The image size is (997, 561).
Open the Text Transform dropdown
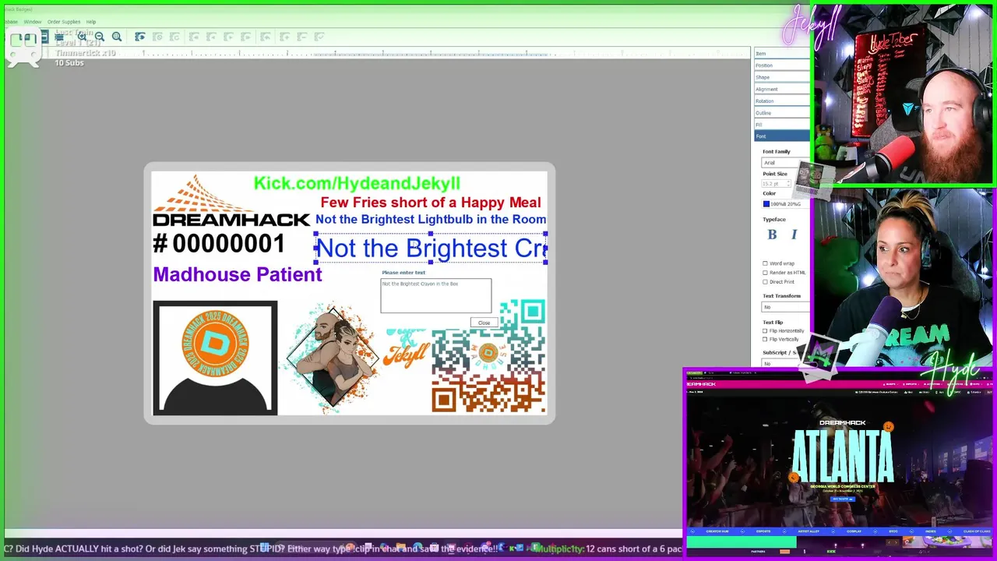(785, 307)
